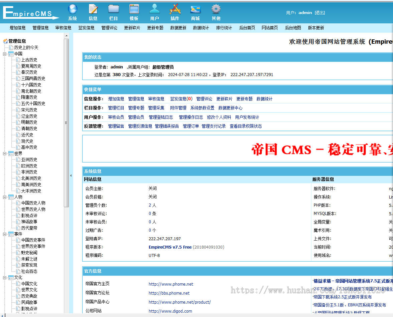This screenshot has width=393, height=317.
Task: Open 审核信息 in the top menu bar
Action: coord(63,28)
